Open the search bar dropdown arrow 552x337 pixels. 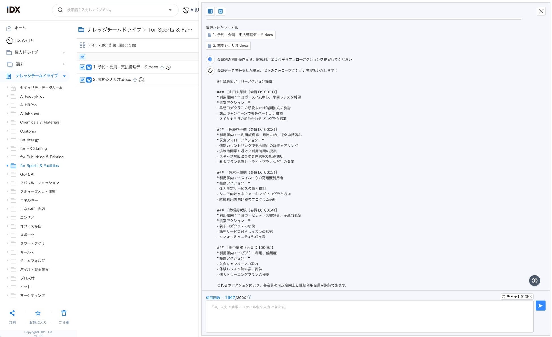[170, 10]
